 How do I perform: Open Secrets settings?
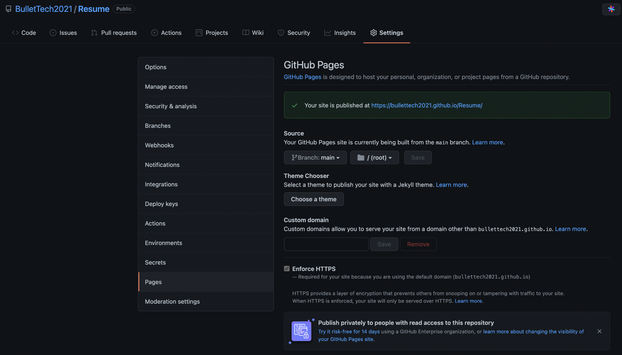(x=206, y=263)
